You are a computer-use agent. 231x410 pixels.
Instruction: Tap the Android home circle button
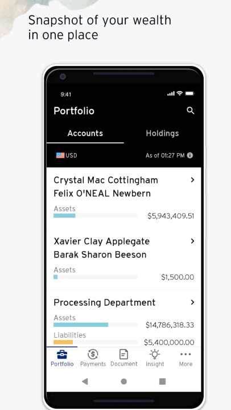(x=124, y=382)
